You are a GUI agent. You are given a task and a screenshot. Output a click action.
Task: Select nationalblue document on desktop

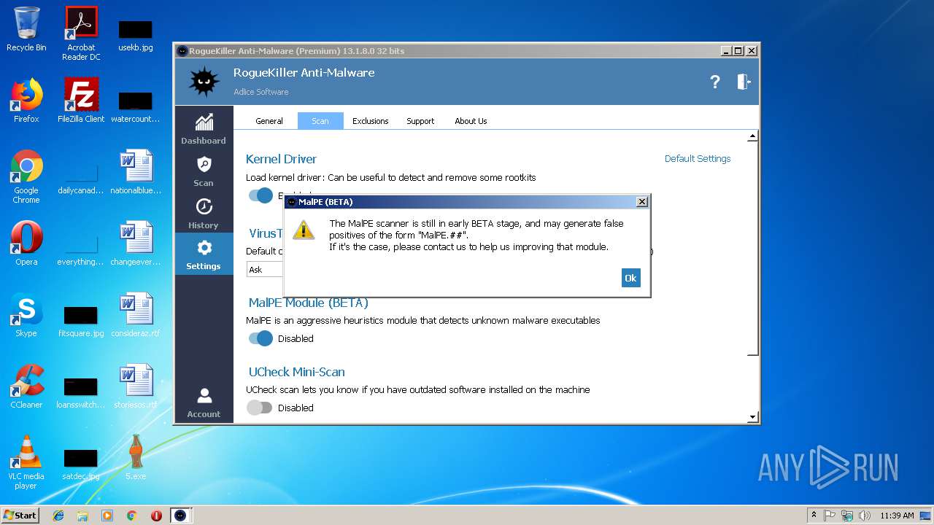(x=136, y=172)
